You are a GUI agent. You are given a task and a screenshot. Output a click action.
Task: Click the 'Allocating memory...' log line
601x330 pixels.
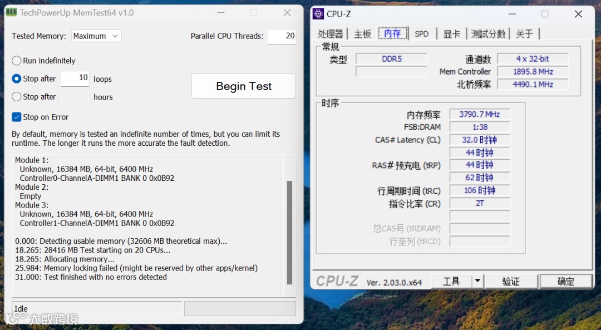tap(65, 259)
